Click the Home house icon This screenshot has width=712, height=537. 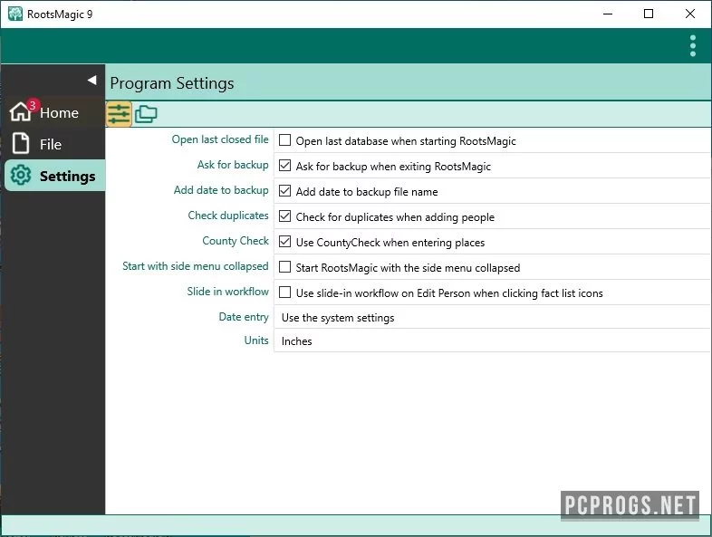click(x=21, y=112)
